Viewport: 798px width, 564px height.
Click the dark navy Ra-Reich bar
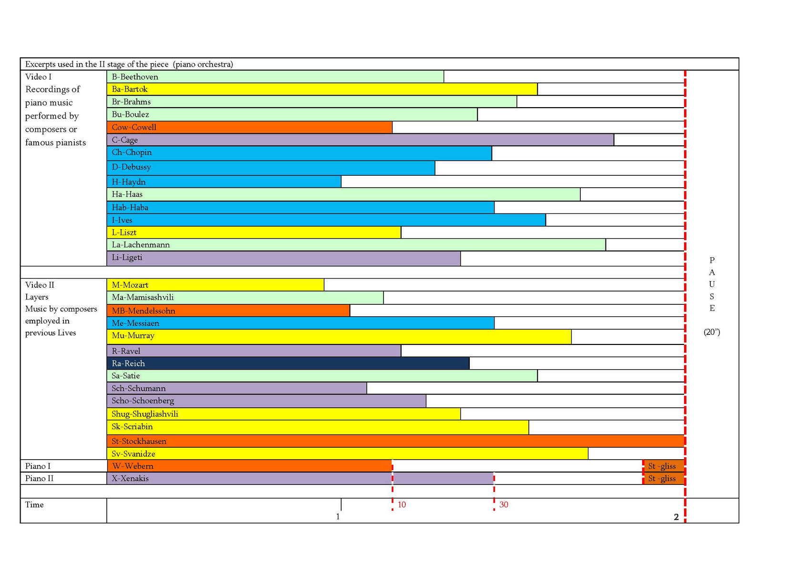(288, 363)
